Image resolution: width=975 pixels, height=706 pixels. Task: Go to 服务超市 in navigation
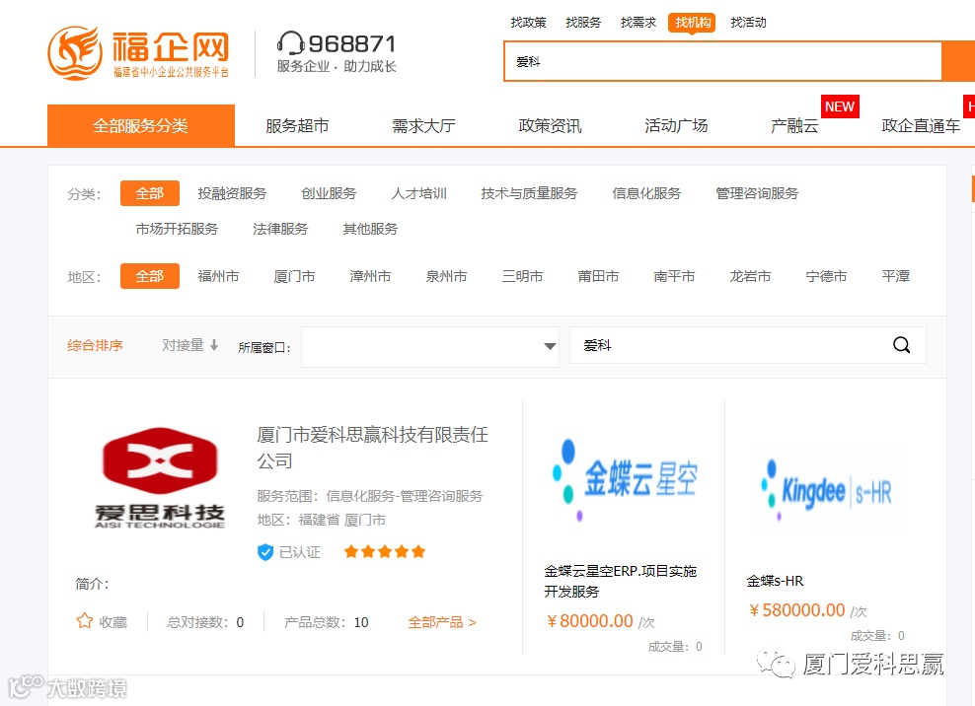coord(297,125)
